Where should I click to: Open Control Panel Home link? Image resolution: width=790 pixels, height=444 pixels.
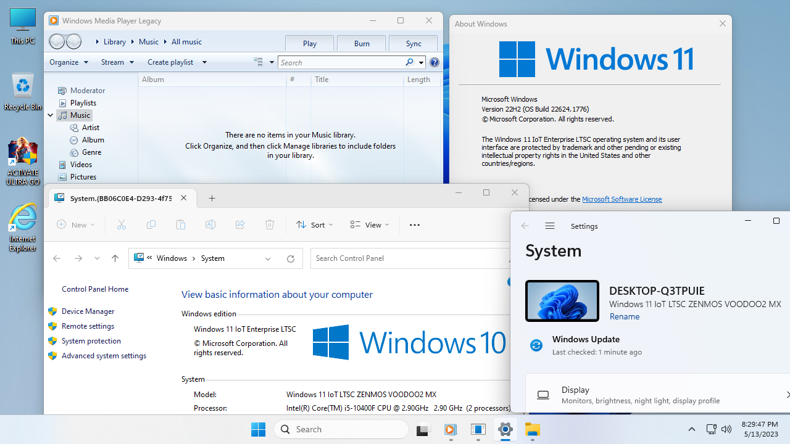tap(95, 289)
